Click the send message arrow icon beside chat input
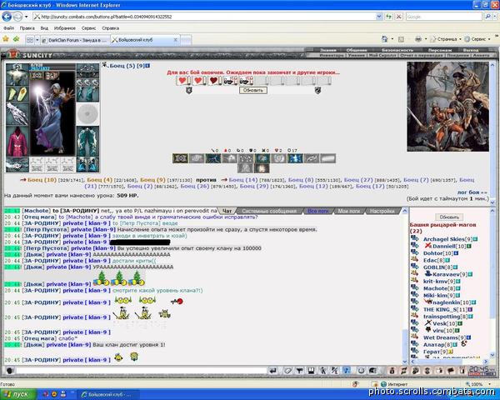The width and height of the screenshot is (500, 400). [x=273, y=371]
